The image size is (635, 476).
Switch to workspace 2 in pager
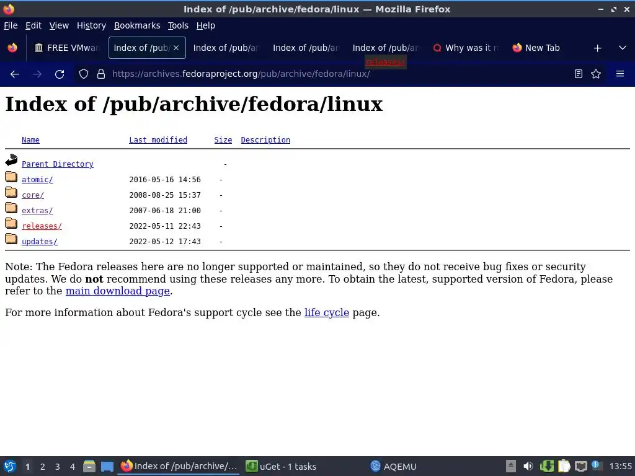pyautogui.click(x=43, y=467)
